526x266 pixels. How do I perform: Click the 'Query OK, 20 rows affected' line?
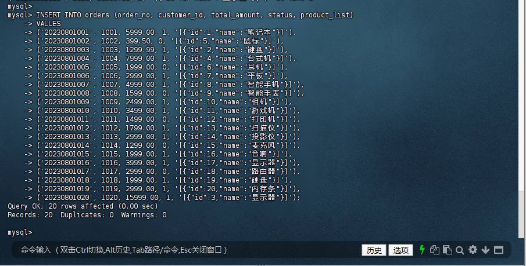coord(83,206)
